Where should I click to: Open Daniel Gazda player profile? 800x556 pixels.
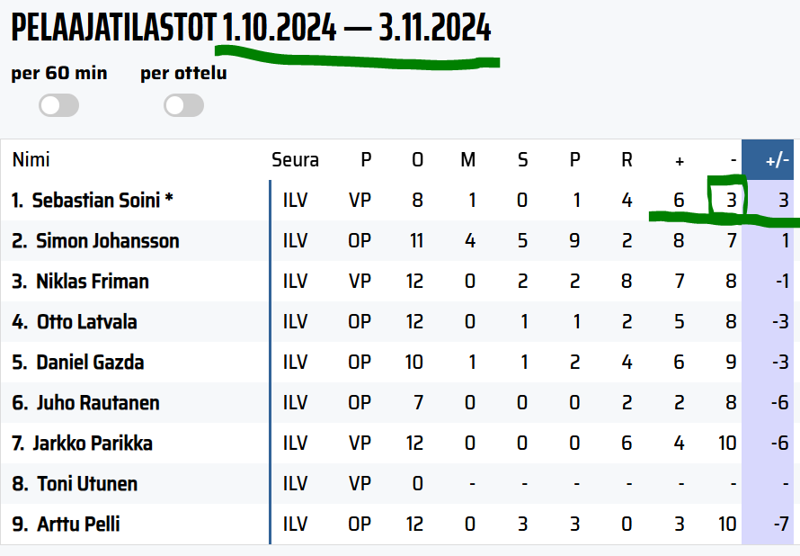pyautogui.click(x=90, y=362)
